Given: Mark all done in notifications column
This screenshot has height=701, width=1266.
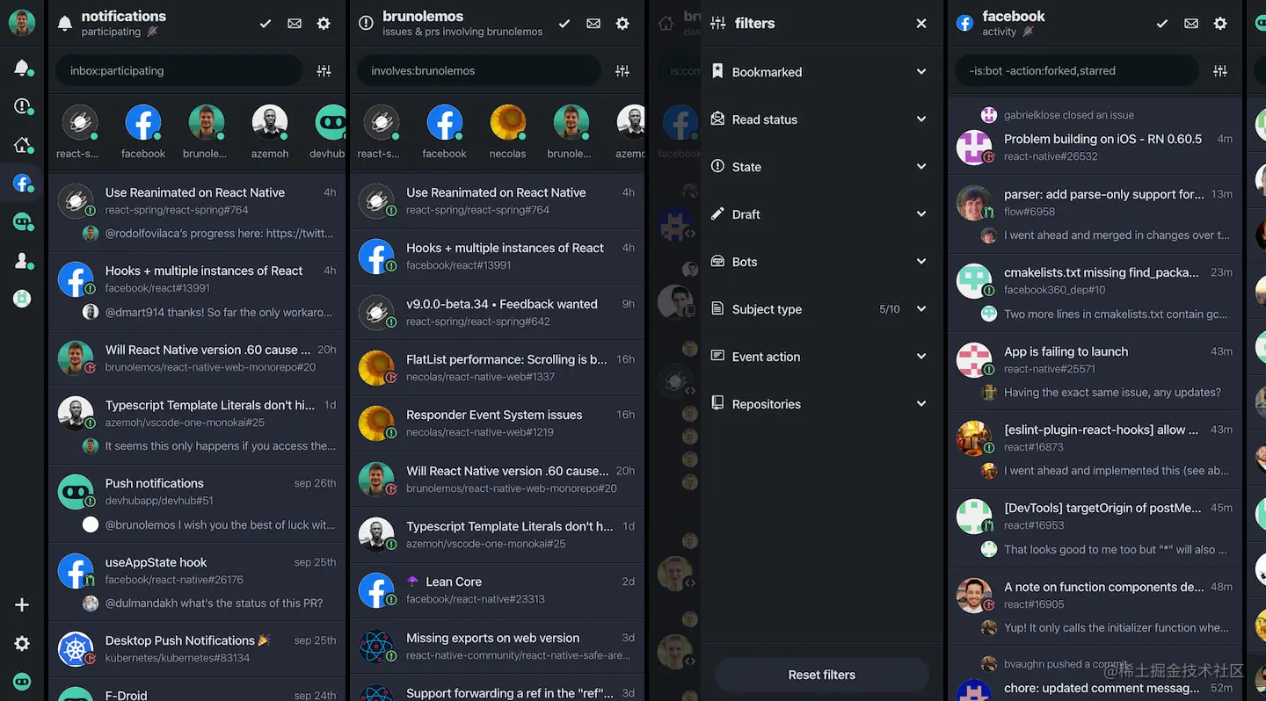Looking at the screenshot, I should click(x=265, y=24).
